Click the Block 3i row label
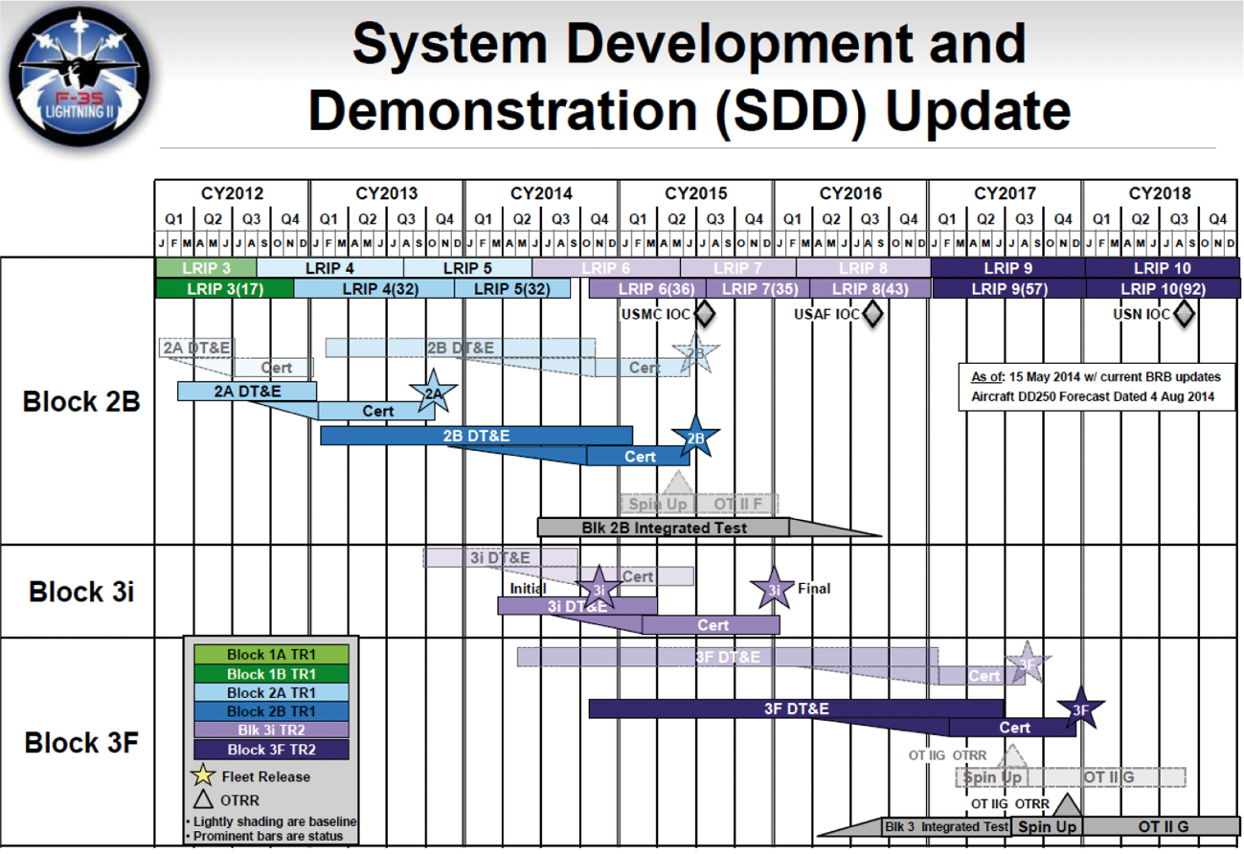The width and height of the screenshot is (1244, 854). [81, 591]
